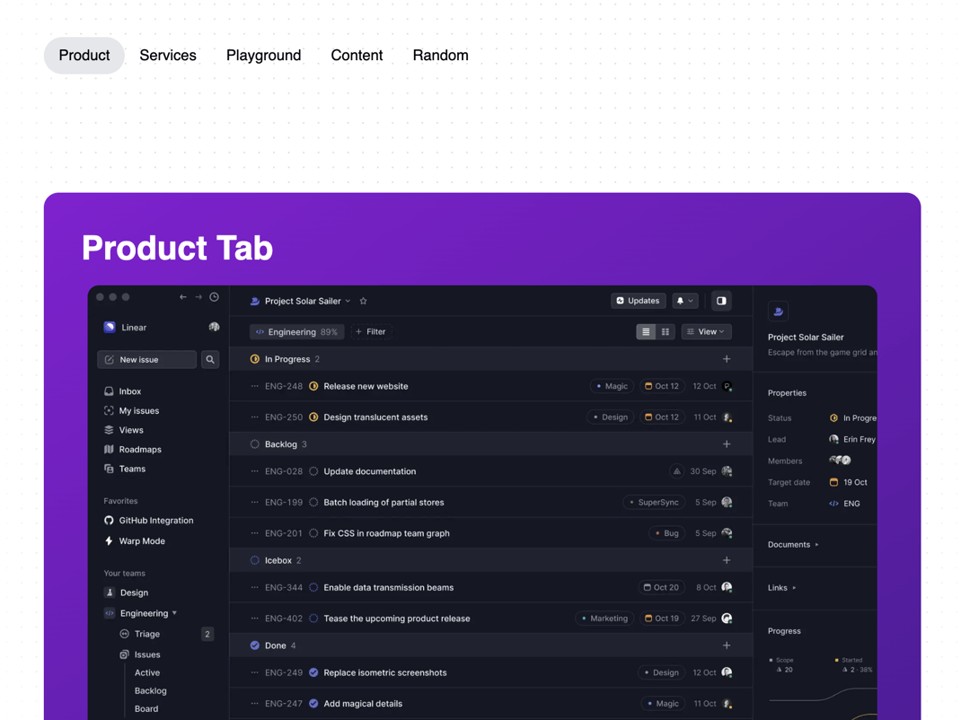Open the notification bell dropdown
Image resolution: width=970 pixels, height=720 pixels.
[684, 301]
